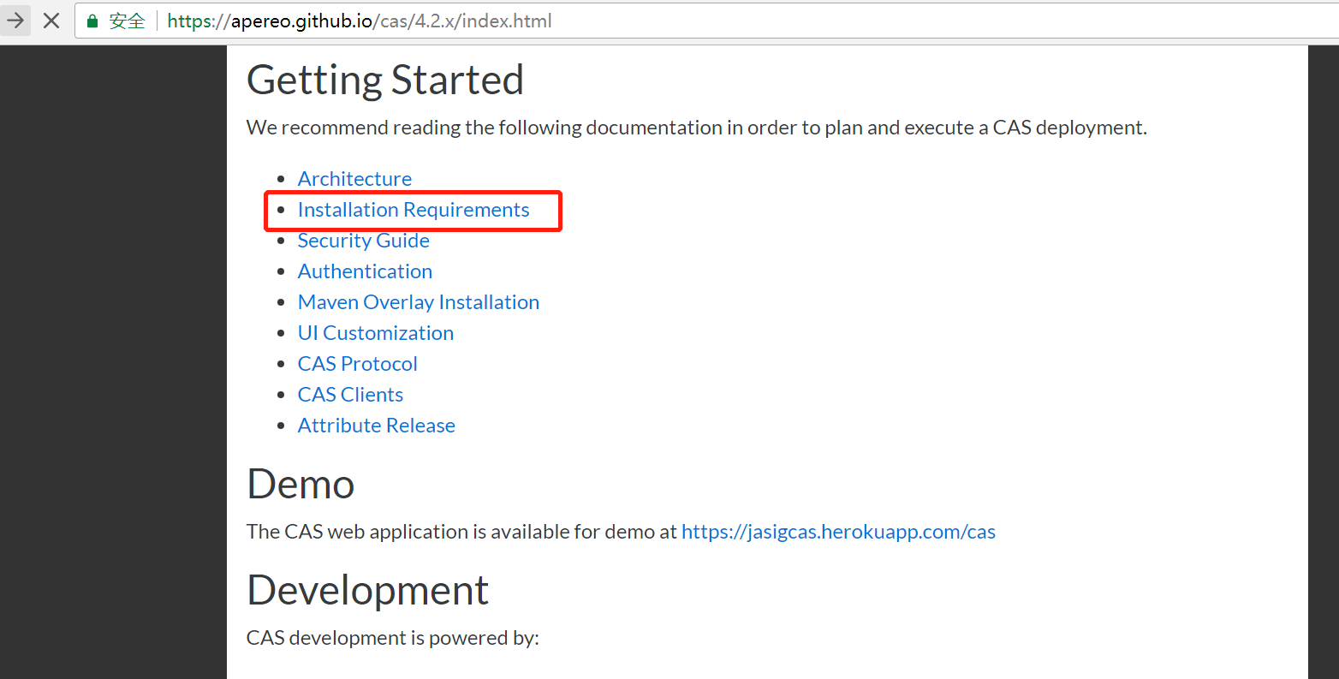
Task: Open the Installation Requirements link
Action: (x=414, y=210)
